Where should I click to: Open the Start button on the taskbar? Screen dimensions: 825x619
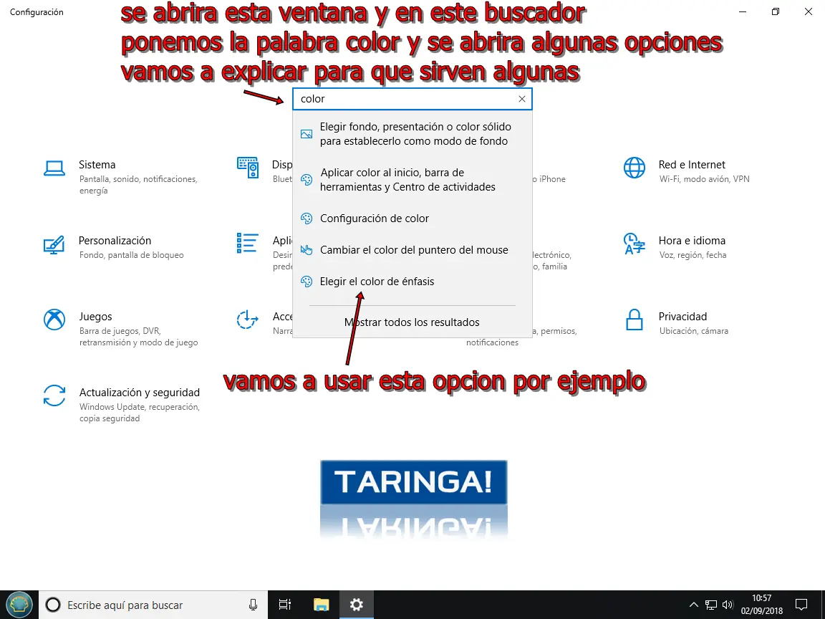pyautogui.click(x=19, y=604)
